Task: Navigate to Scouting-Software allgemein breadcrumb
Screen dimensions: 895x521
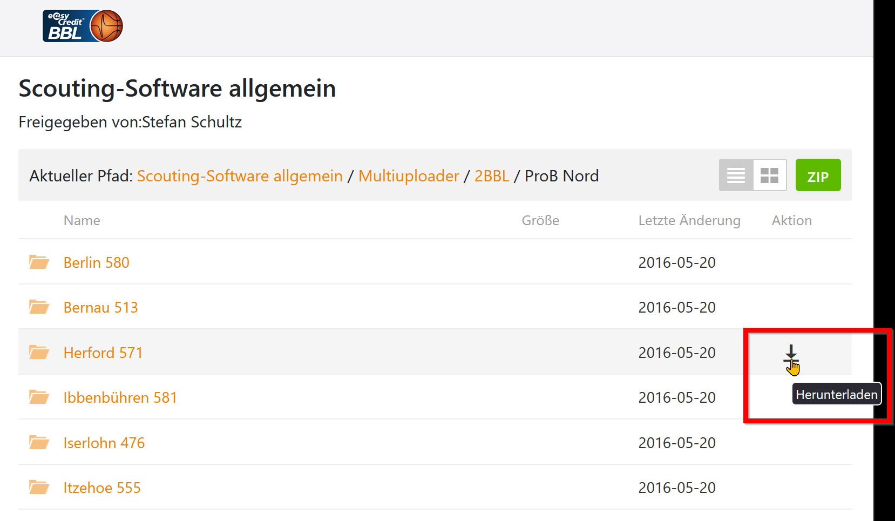Action: click(x=240, y=176)
